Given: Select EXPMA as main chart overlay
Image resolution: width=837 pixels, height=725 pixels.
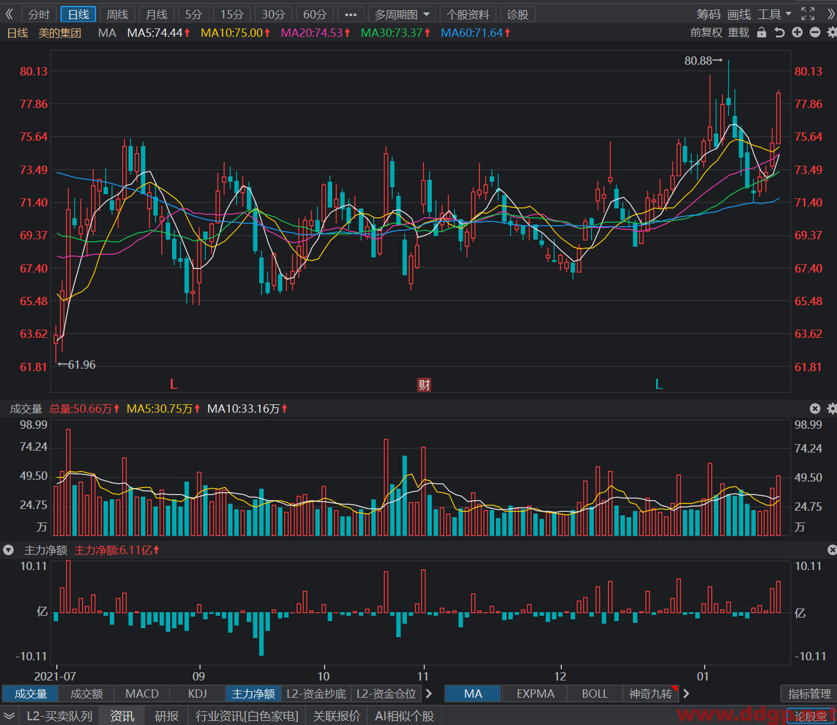Looking at the screenshot, I should tap(535, 694).
